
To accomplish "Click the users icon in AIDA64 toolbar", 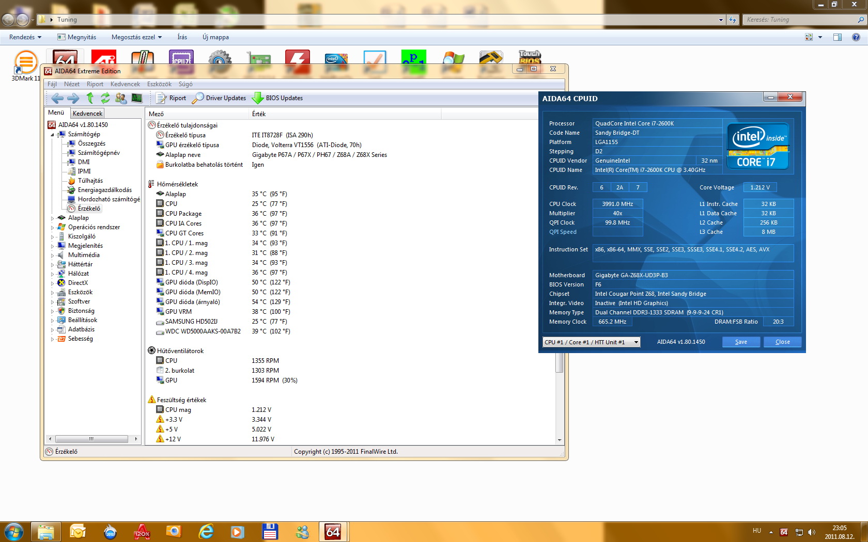I will 121,98.
